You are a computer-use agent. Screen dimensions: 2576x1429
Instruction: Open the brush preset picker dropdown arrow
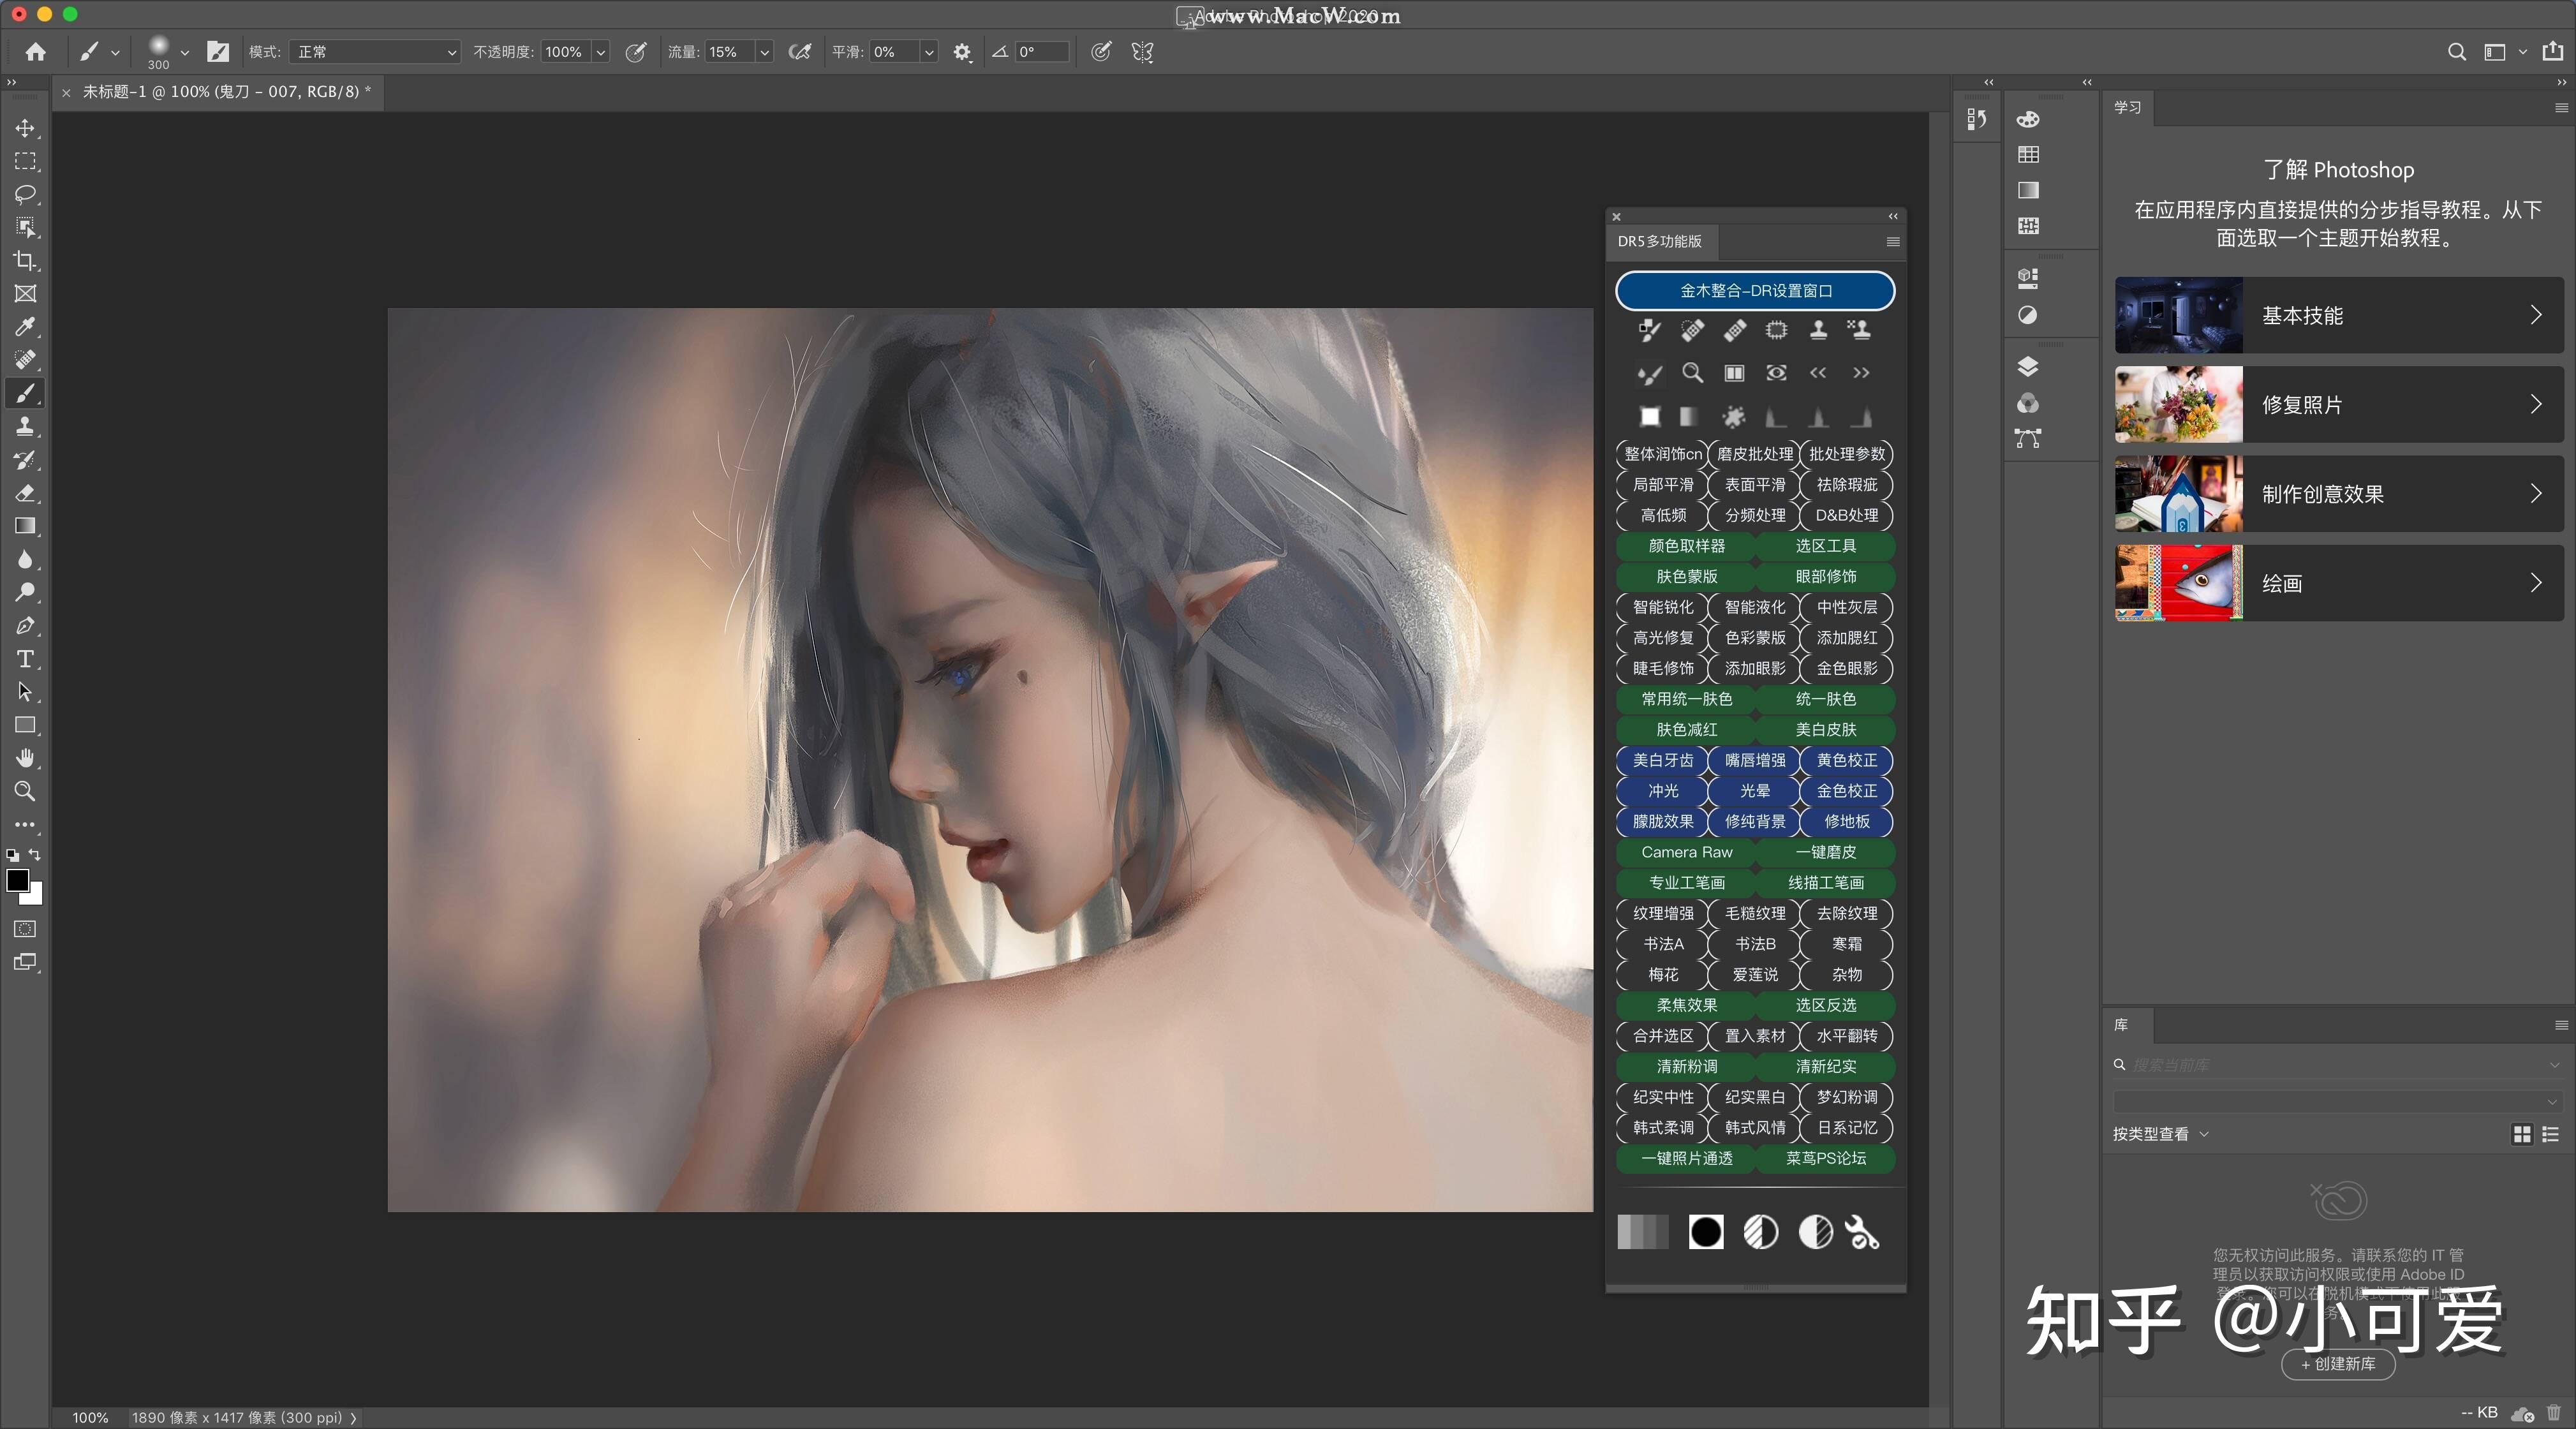(x=186, y=52)
